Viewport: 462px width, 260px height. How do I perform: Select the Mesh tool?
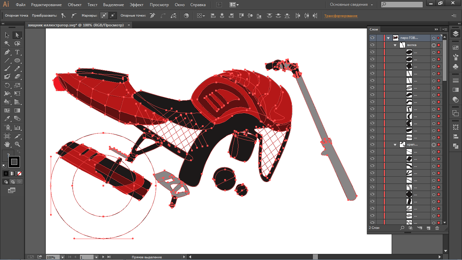tap(7, 110)
